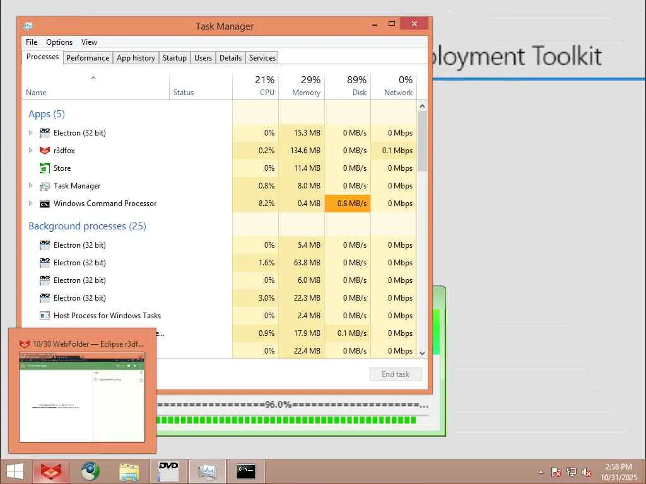Sort by the Status column header
This screenshot has width=646, height=484.
pos(201,86)
